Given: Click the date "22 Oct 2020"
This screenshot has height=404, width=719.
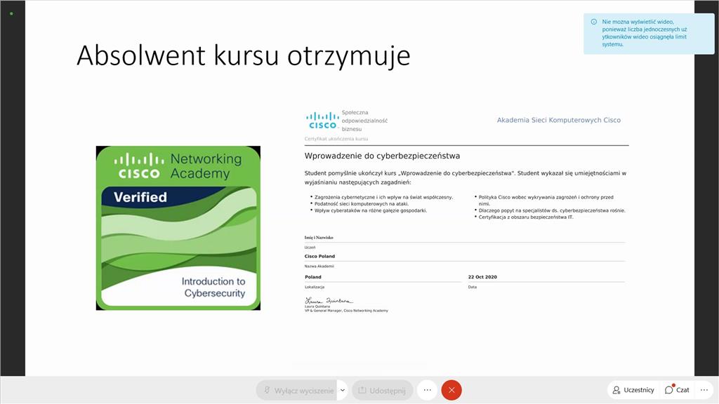Looking at the screenshot, I should pos(482,277).
